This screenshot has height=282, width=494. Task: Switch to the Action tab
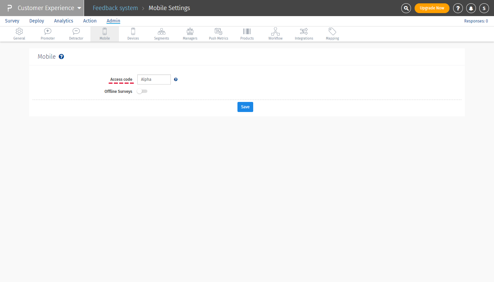click(x=90, y=21)
